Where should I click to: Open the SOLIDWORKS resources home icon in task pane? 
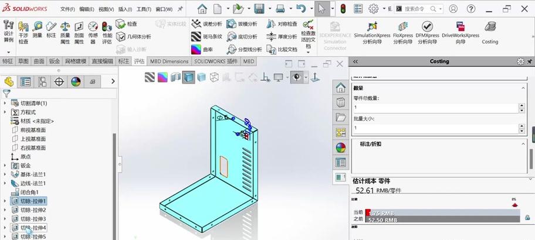[340, 88]
